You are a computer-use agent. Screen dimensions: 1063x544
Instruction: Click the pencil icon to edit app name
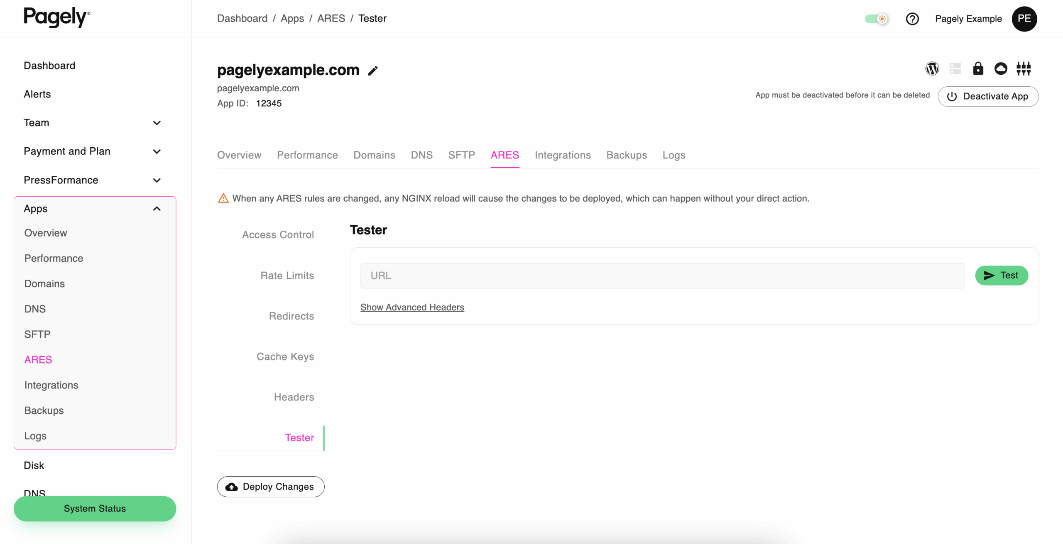click(373, 71)
